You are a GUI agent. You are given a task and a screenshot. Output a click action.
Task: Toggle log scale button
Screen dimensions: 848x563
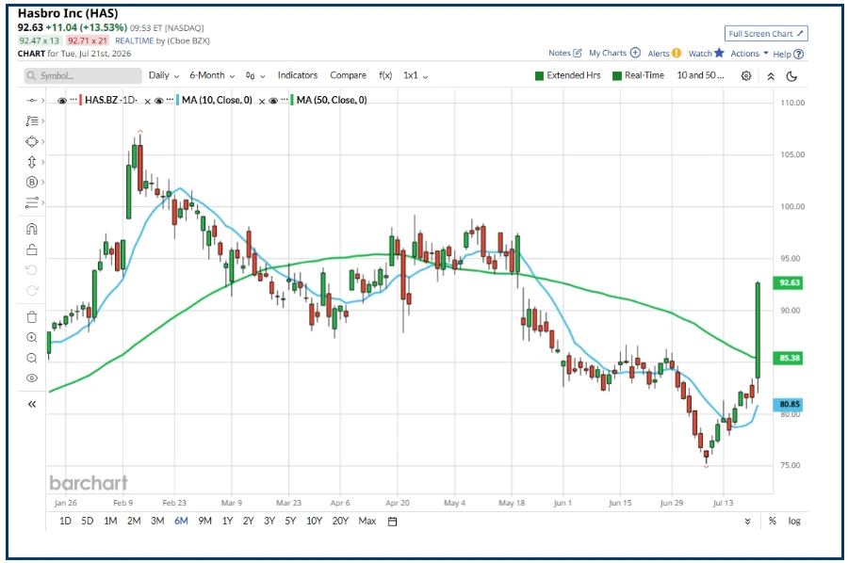pos(794,521)
